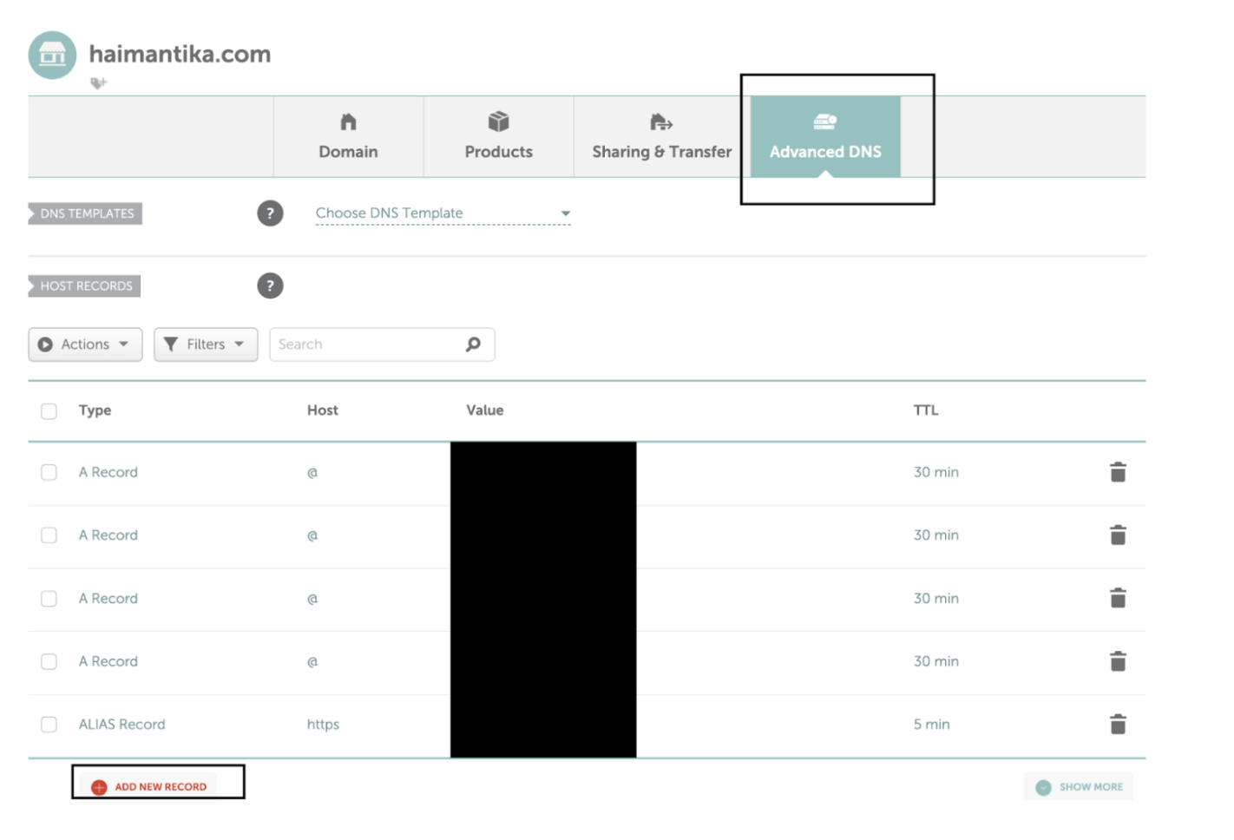Open the Actions dropdown
The image size is (1234, 840).
coord(85,345)
